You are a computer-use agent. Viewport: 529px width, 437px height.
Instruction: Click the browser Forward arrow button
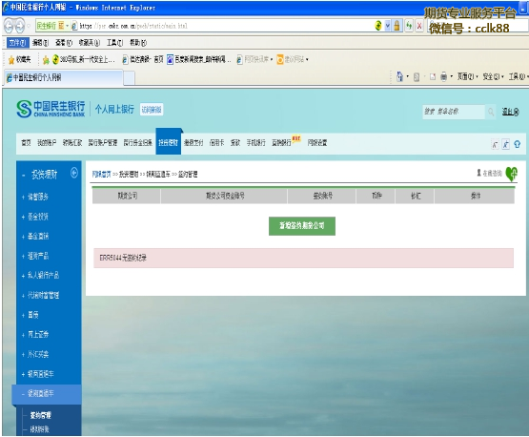[20, 26]
